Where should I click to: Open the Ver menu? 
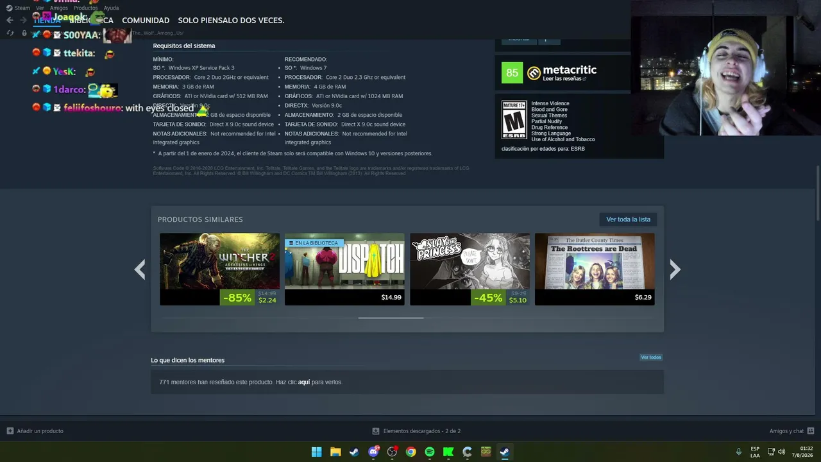(40, 8)
